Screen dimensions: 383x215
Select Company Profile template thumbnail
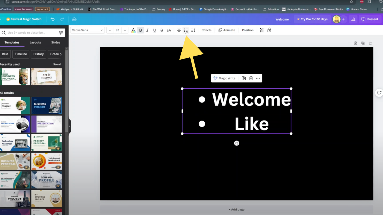tap(47, 180)
